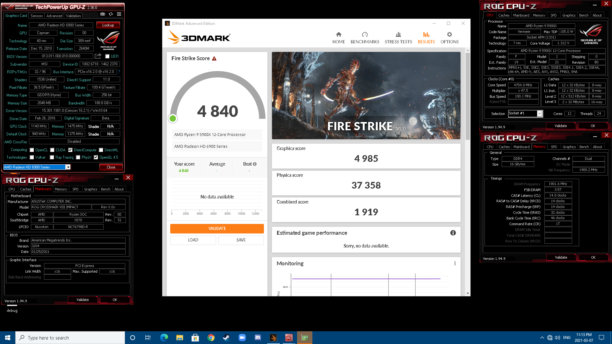This screenshot has height=344, width=612.
Task: Toggle DirectML checkbox
Action: click(x=101, y=150)
